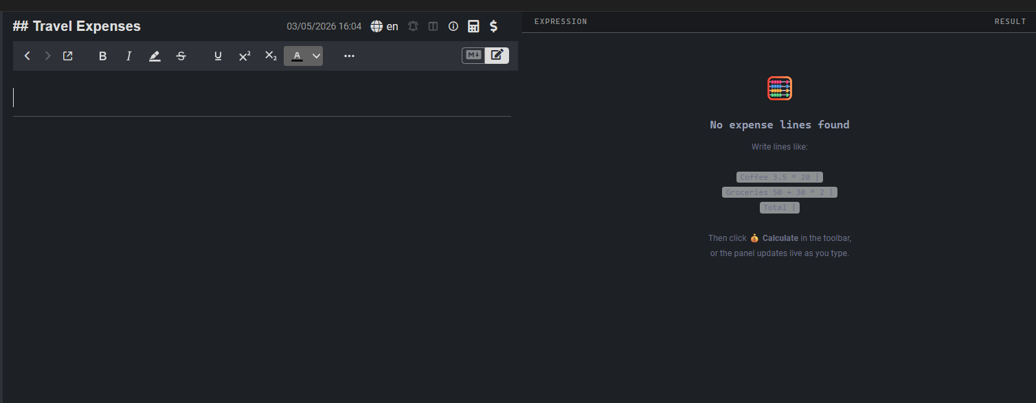The image size is (1036, 403).
Task: Switch to the rich text editor mode
Action: (x=497, y=56)
